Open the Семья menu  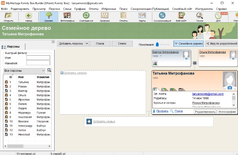[67, 9]
